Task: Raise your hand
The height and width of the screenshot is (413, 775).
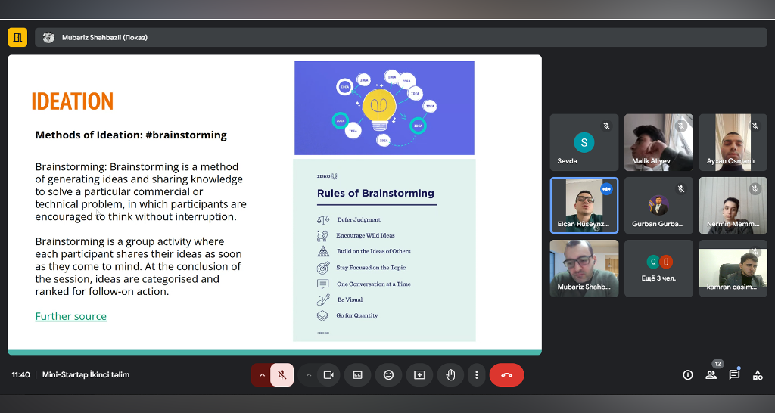Action: pos(450,374)
